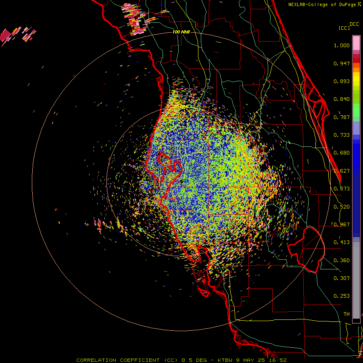Click the 0.520 value on the color scale
Image resolution: width=363 pixels, height=363 pixels.
click(342, 207)
